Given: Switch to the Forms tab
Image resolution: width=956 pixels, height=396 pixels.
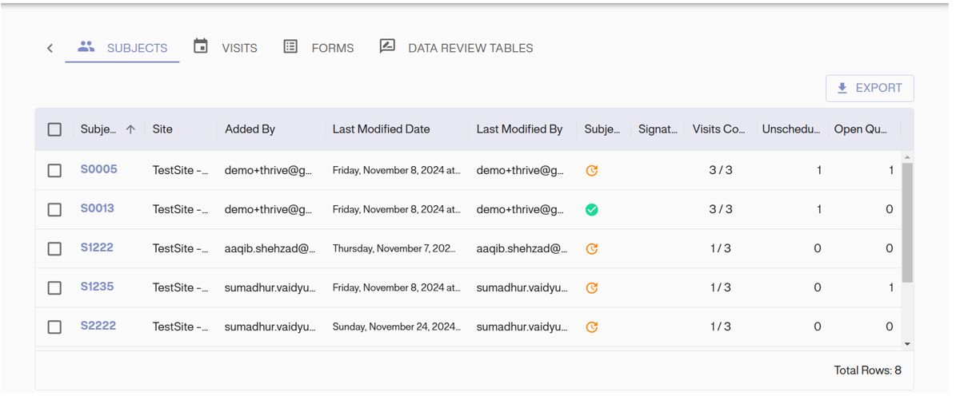Looking at the screenshot, I should pos(319,48).
